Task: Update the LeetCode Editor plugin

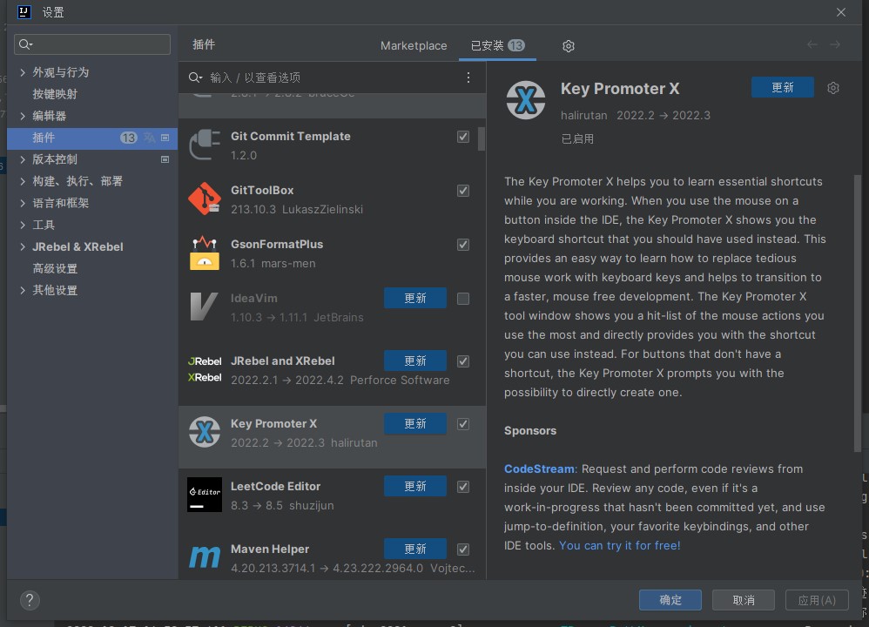Action: click(x=415, y=486)
